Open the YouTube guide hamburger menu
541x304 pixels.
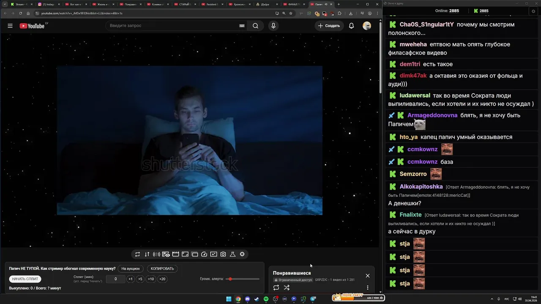click(x=10, y=26)
